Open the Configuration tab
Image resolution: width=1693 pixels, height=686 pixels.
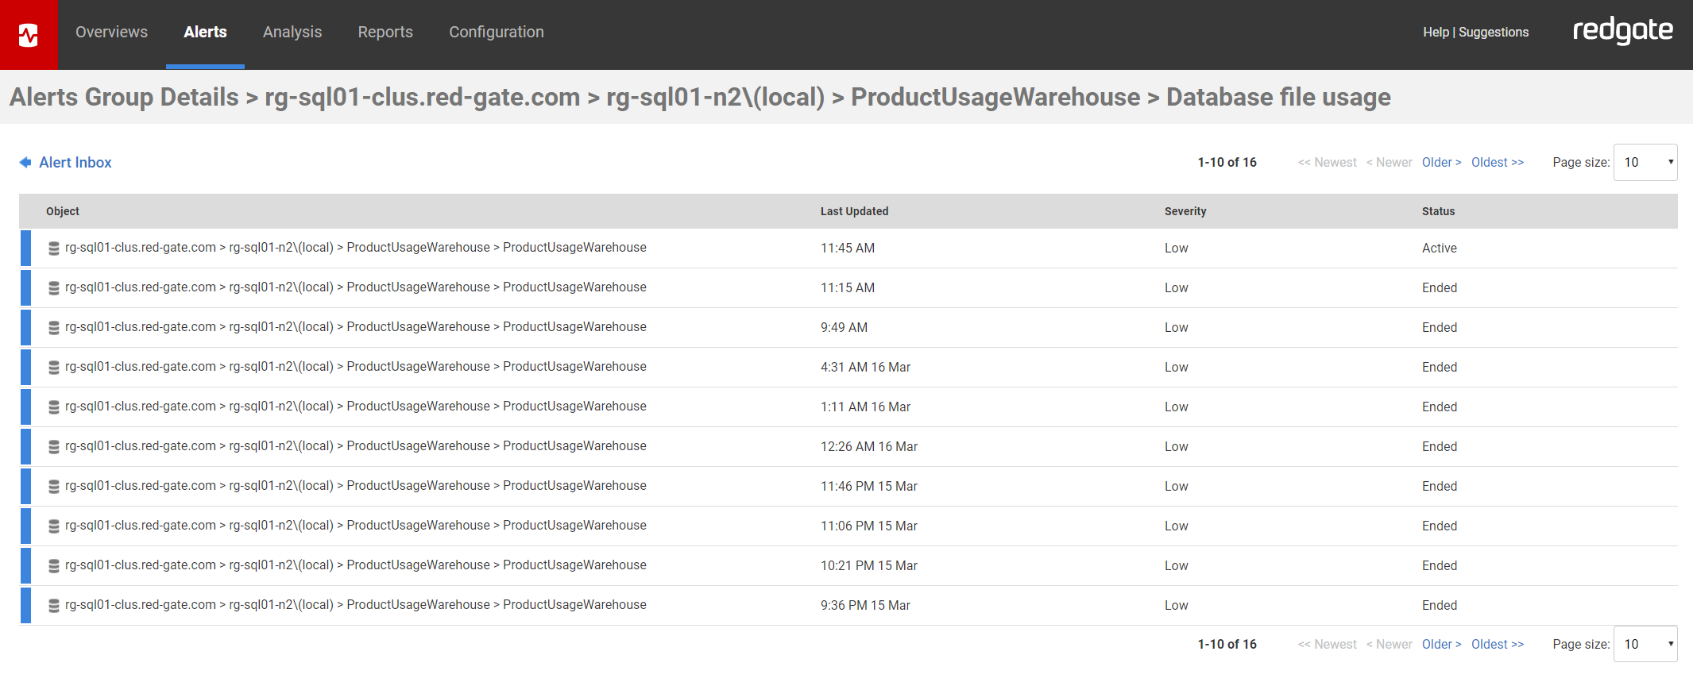click(x=496, y=33)
